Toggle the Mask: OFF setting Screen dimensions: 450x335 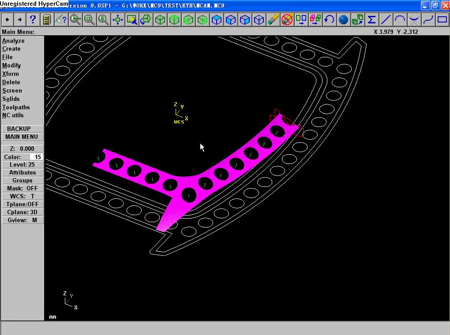(22, 189)
